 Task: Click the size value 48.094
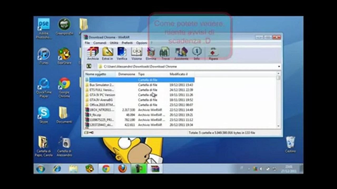click(x=130, y=115)
